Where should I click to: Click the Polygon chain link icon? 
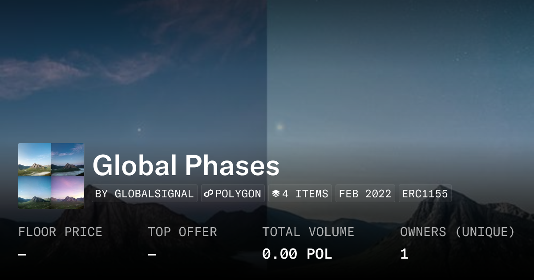[209, 194]
